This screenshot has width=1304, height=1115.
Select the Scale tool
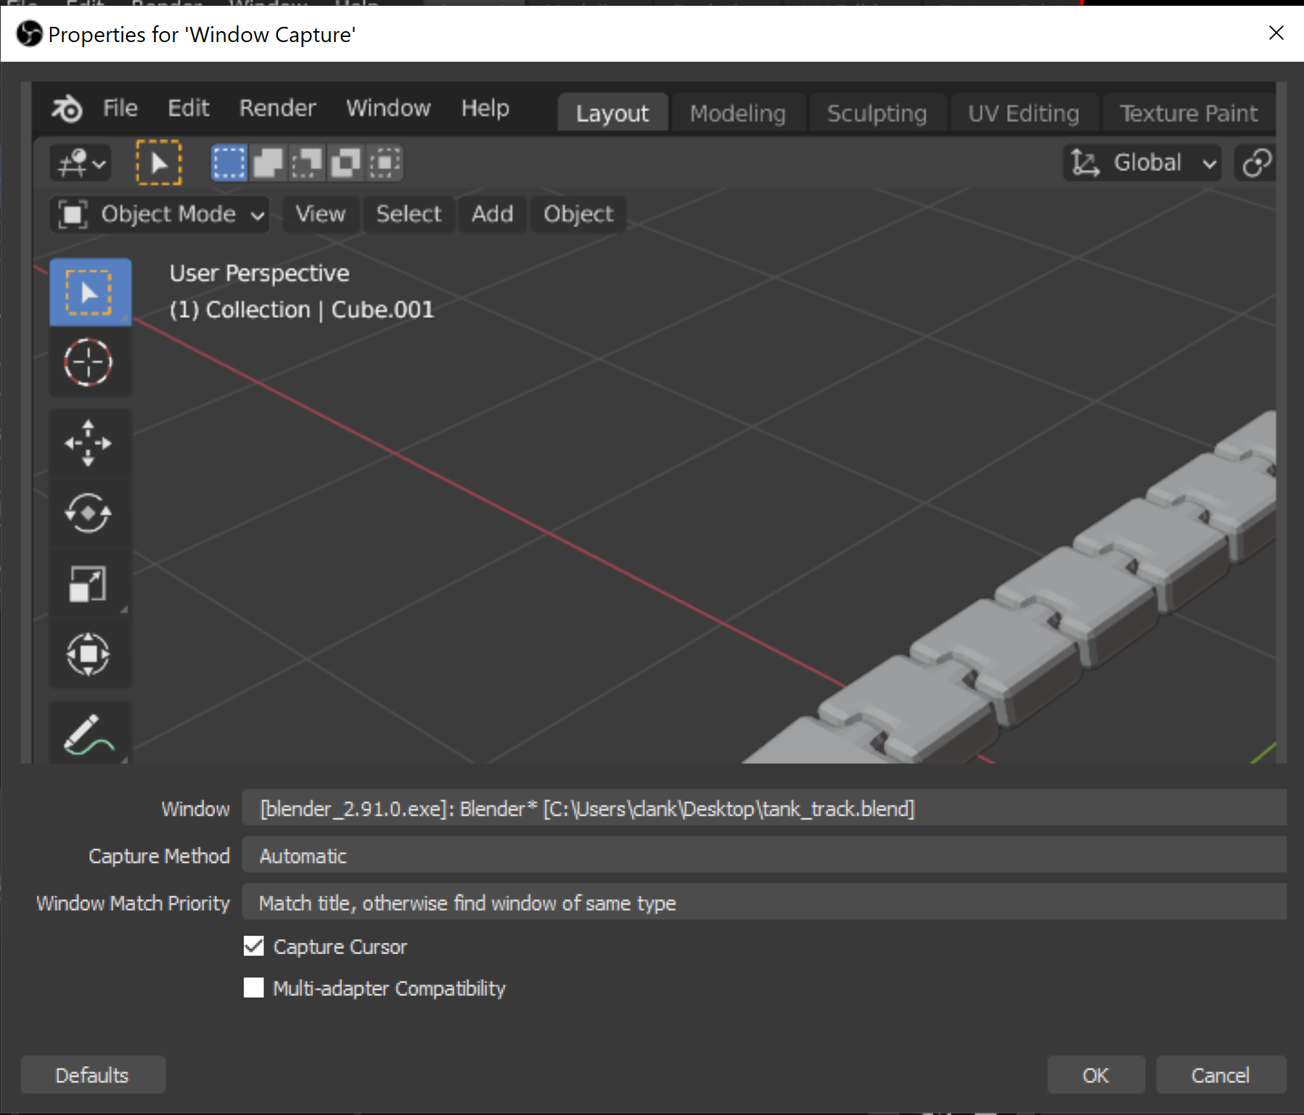[x=89, y=584]
